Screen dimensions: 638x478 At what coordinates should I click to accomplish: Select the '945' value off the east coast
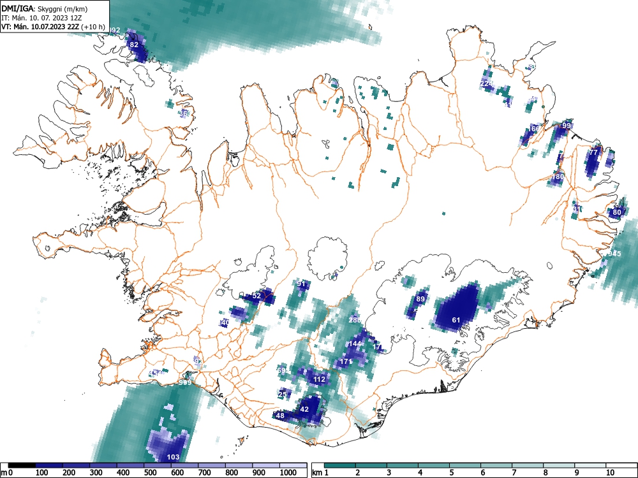click(615, 254)
